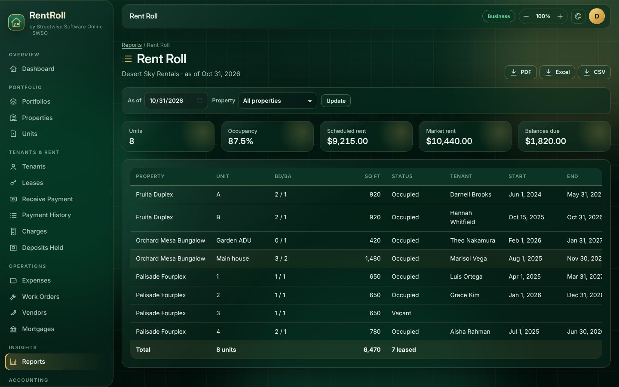
Task: Click the Mortgages bank icon
Action: coord(13,329)
